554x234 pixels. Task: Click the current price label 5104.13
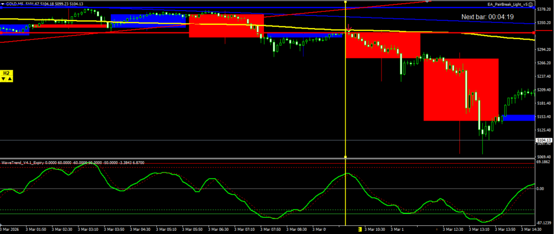click(544, 140)
